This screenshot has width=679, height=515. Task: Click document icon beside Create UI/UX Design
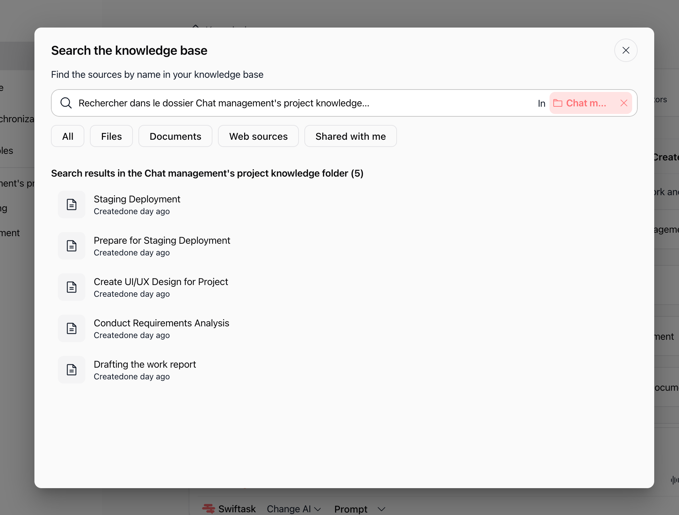[72, 287]
